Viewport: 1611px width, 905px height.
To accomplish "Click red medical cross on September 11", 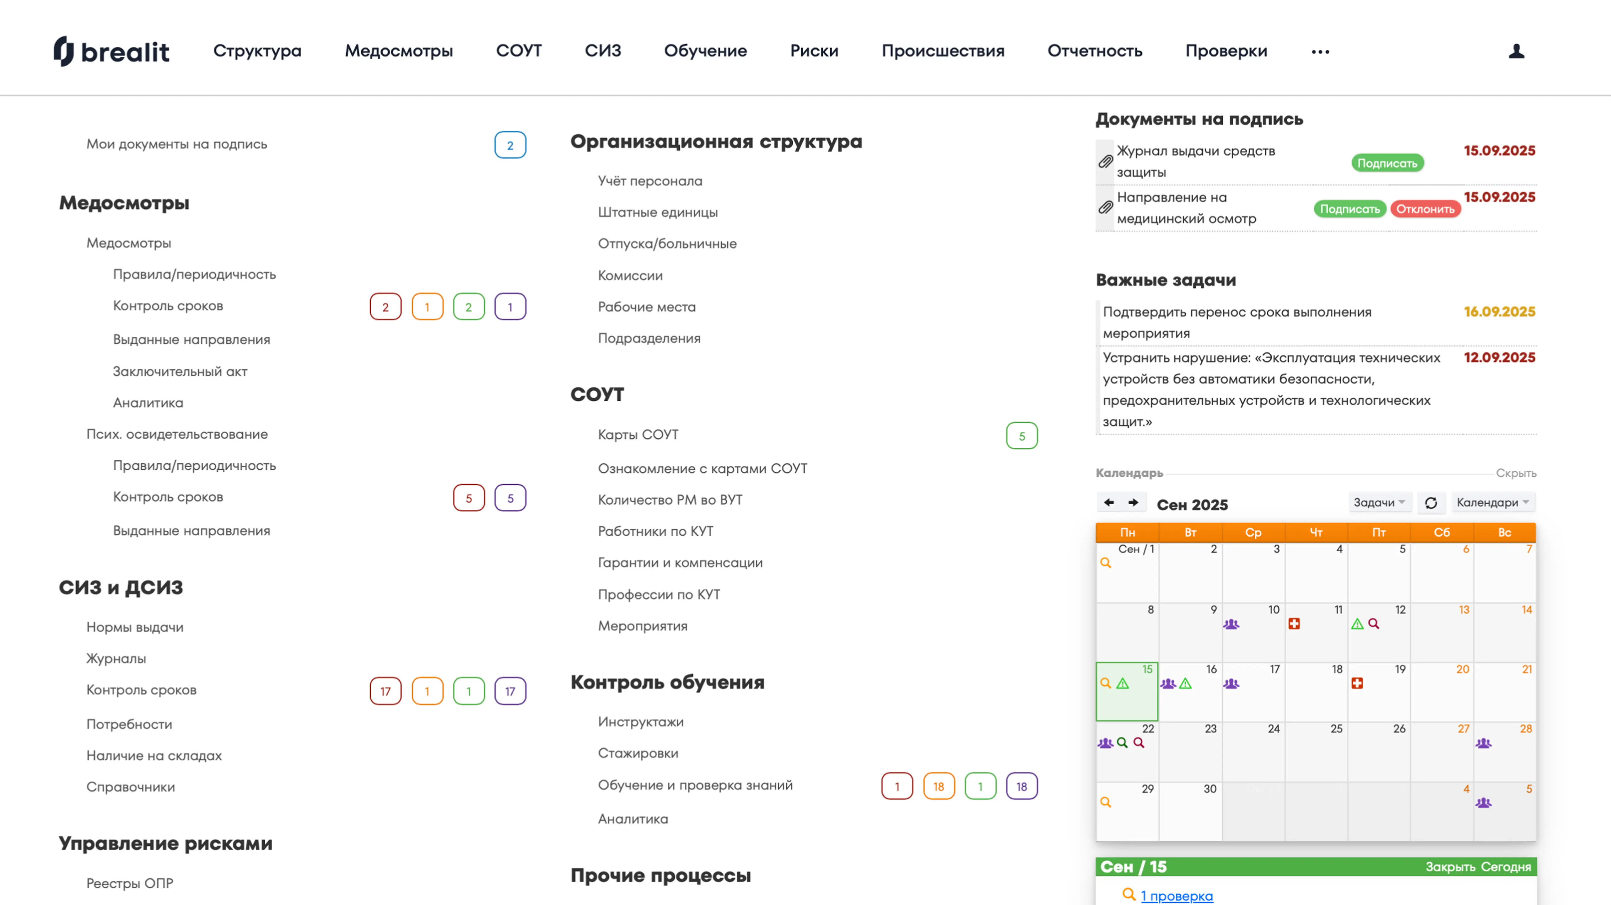I will point(1294,624).
